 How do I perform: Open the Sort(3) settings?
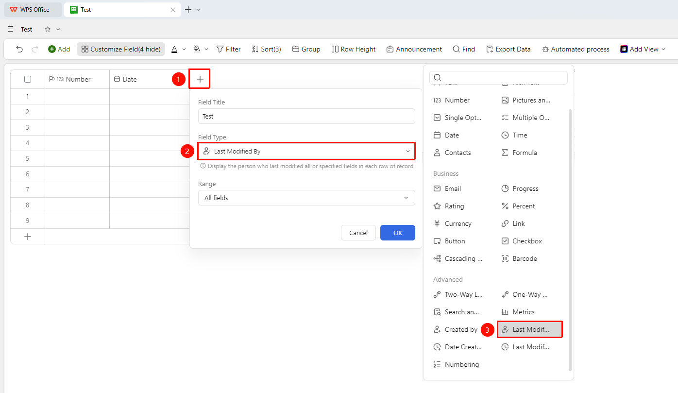point(266,49)
